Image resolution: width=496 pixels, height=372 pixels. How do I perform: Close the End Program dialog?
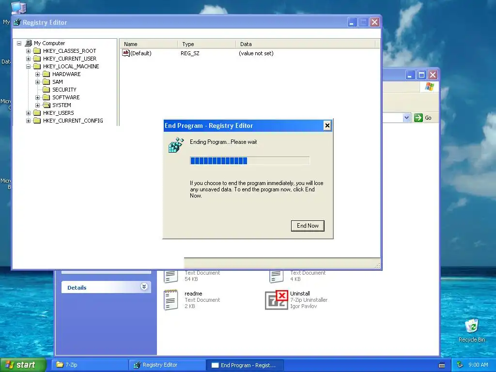click(327, 125)
